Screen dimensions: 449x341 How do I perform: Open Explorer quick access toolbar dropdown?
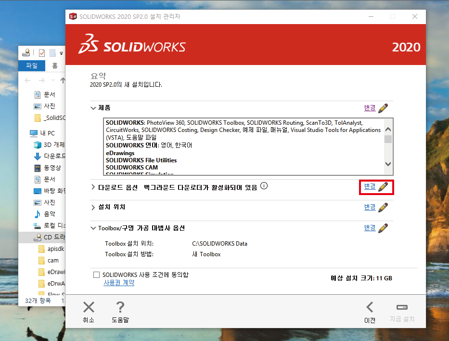click(x=61, y=53)
